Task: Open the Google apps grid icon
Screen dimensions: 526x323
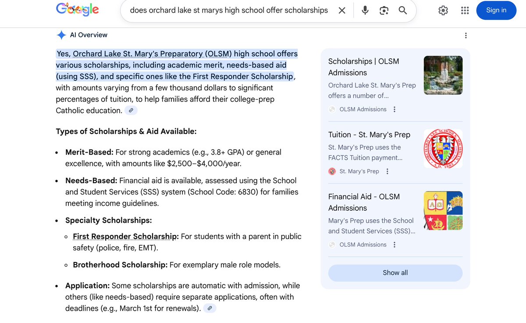Action: [465, 11]
